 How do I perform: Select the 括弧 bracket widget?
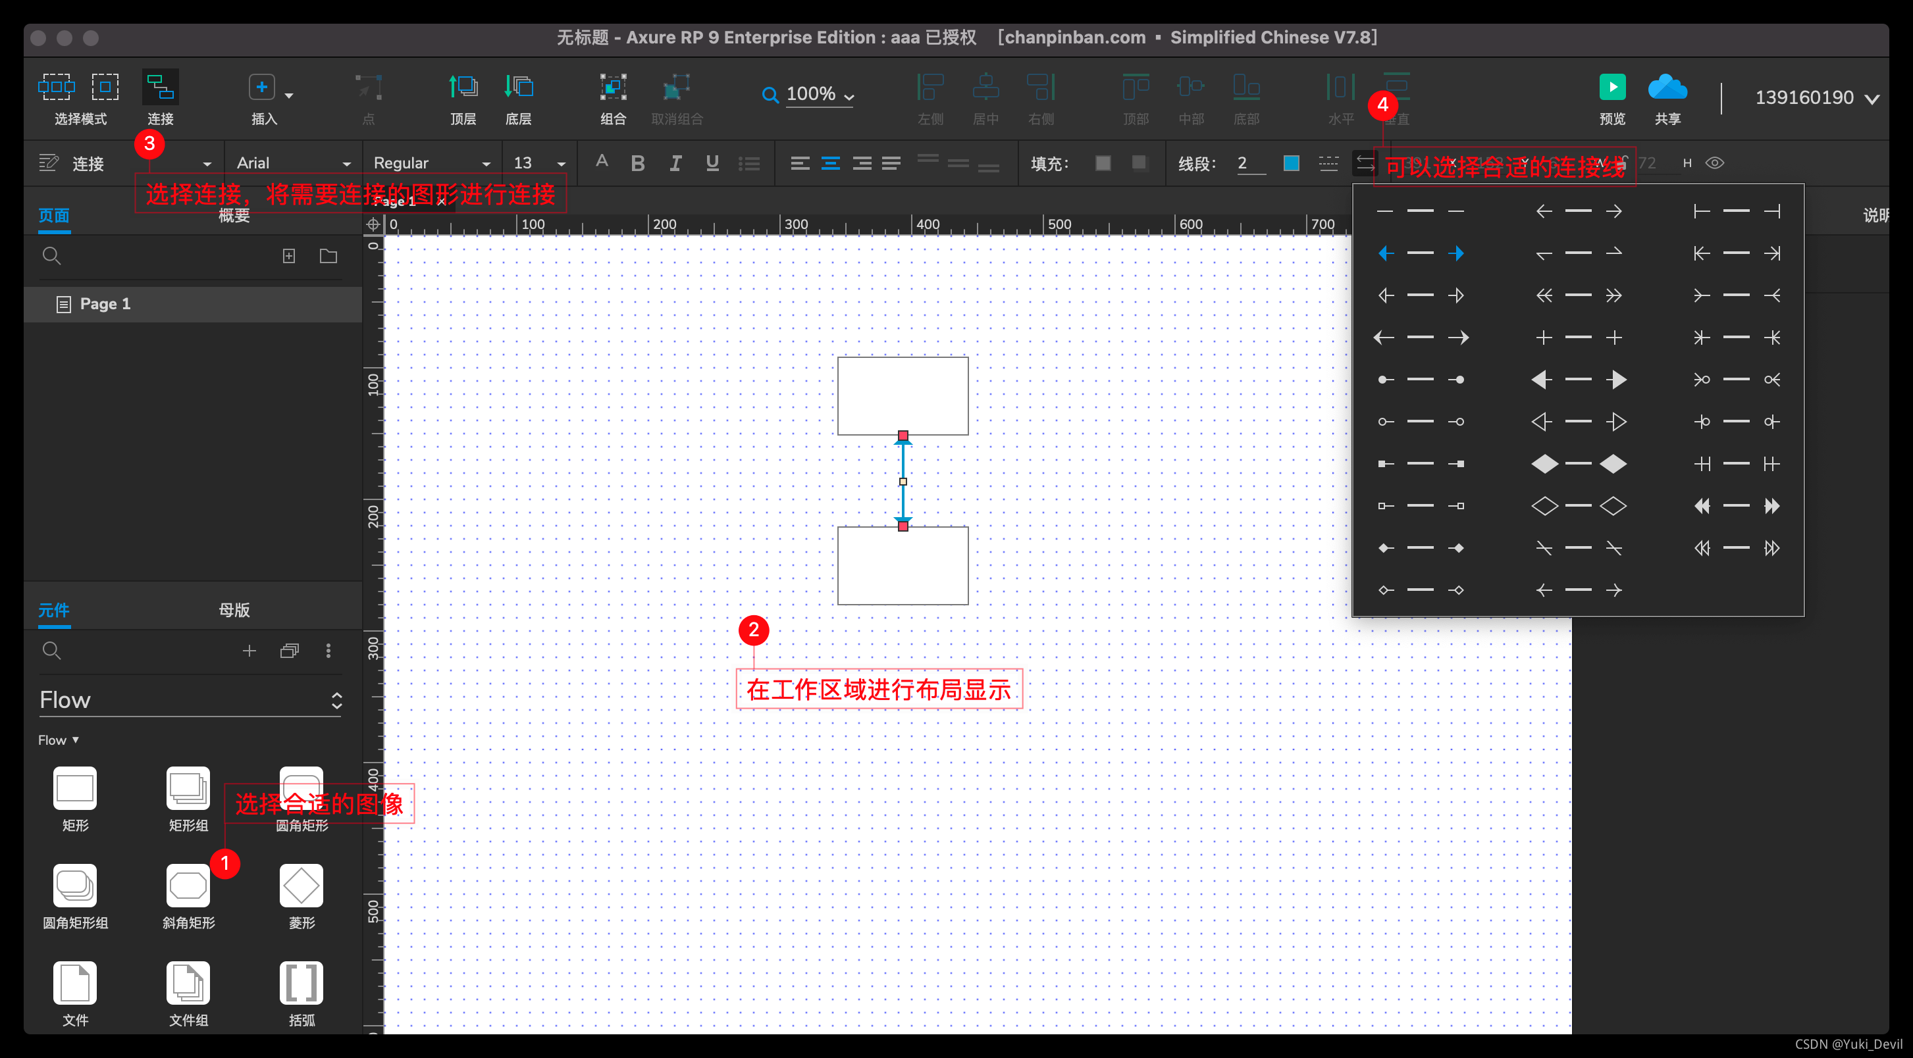pyautogui.click(x=301, y=982)
